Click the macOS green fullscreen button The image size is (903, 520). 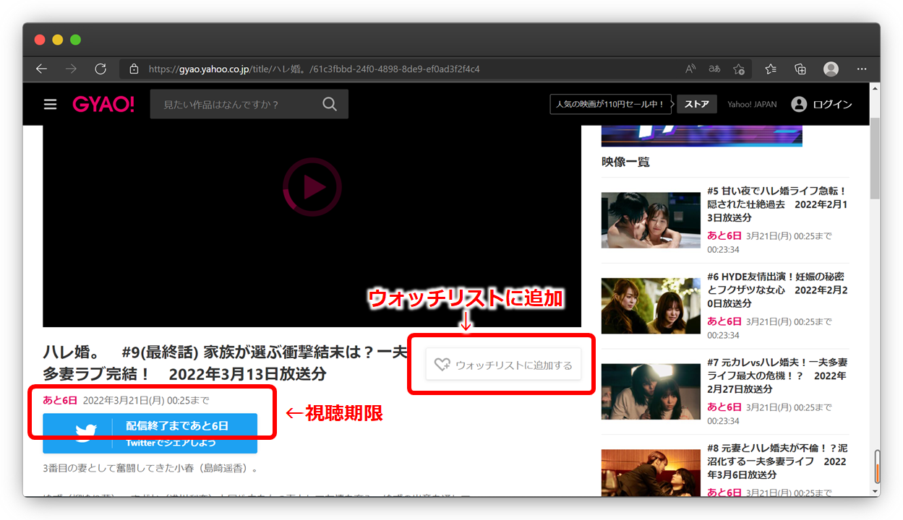(76, 40)
